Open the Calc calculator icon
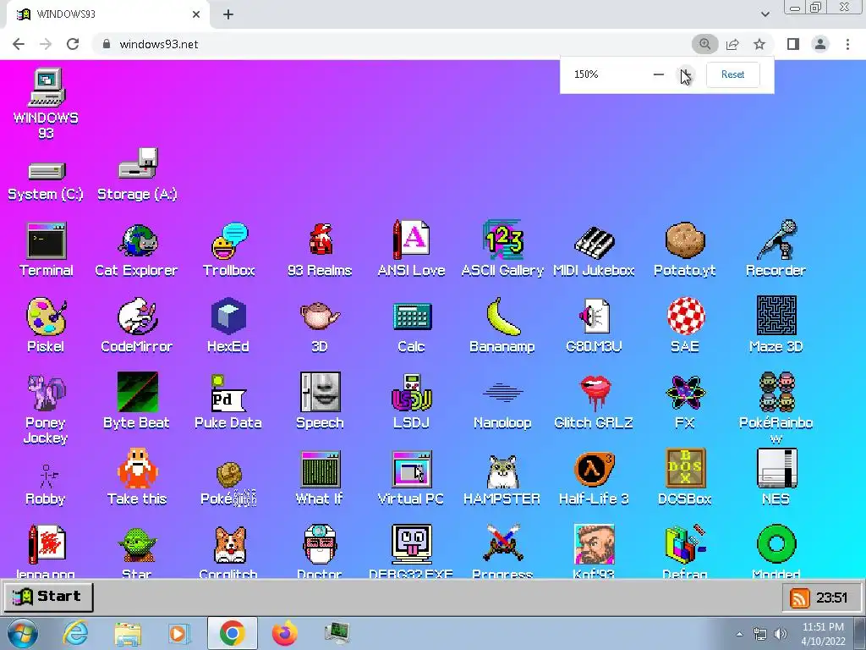This screenshot has width=866, height=650. (412, 317)
